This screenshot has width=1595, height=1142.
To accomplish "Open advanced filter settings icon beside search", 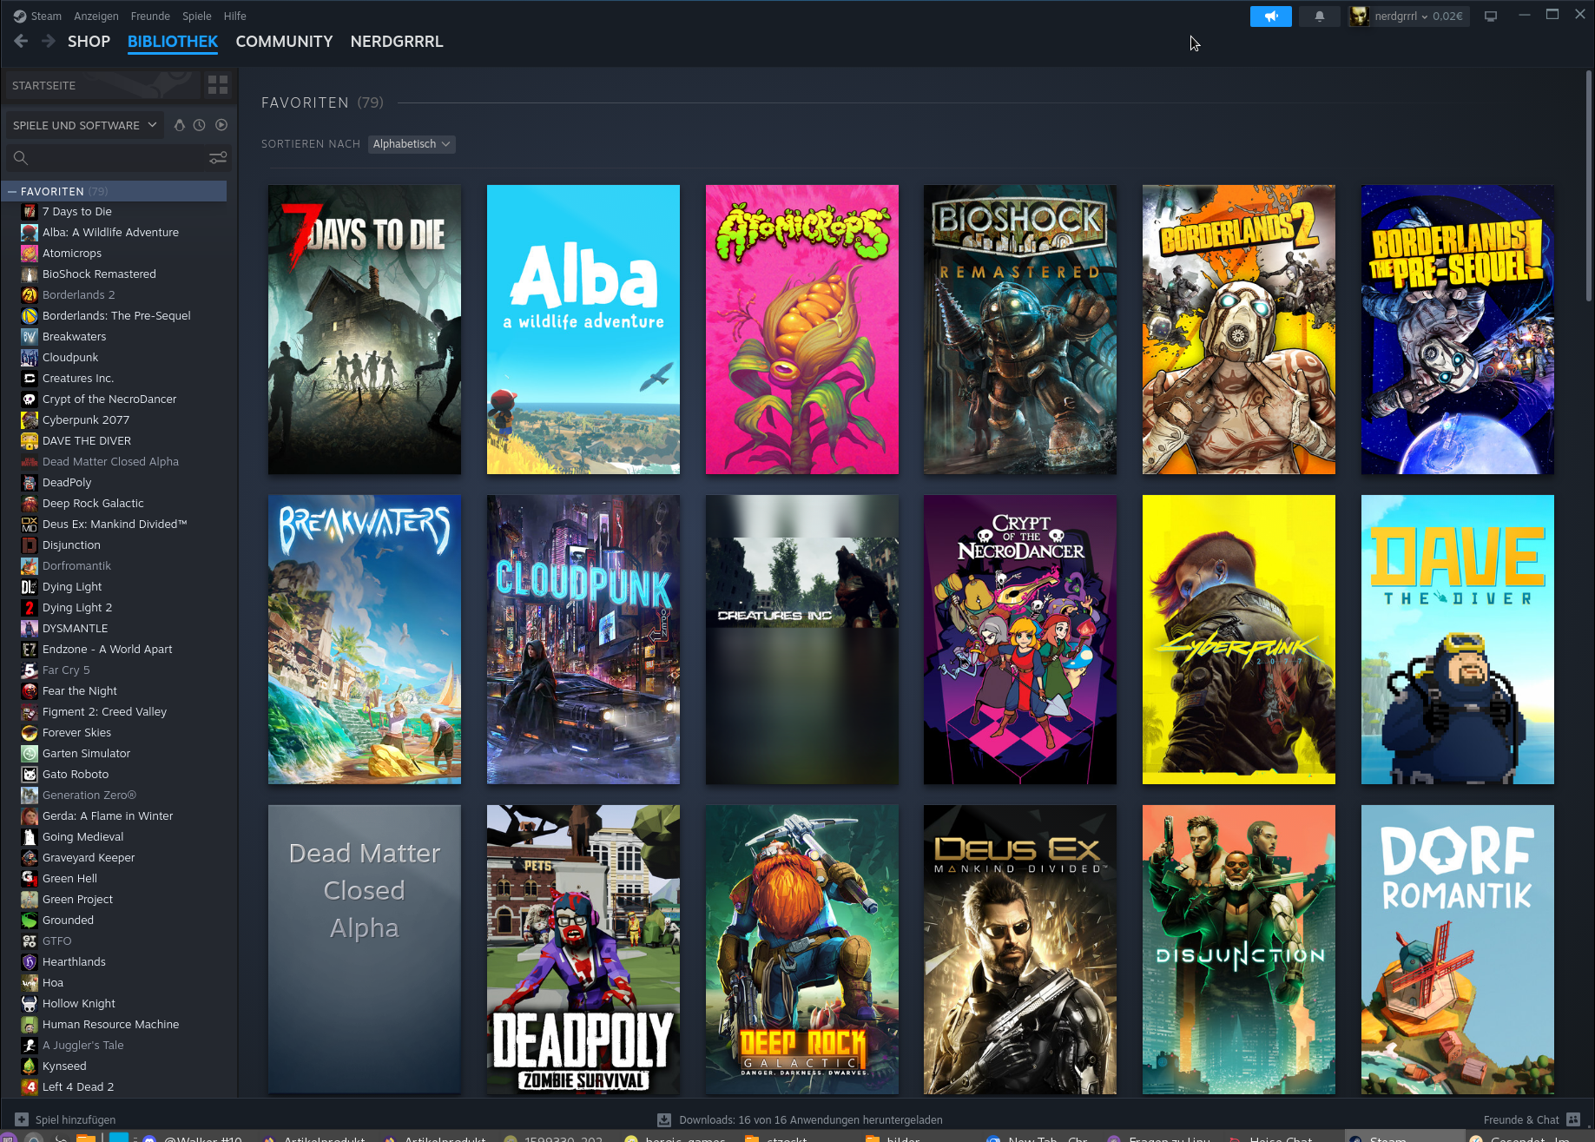I will (218, 157).
